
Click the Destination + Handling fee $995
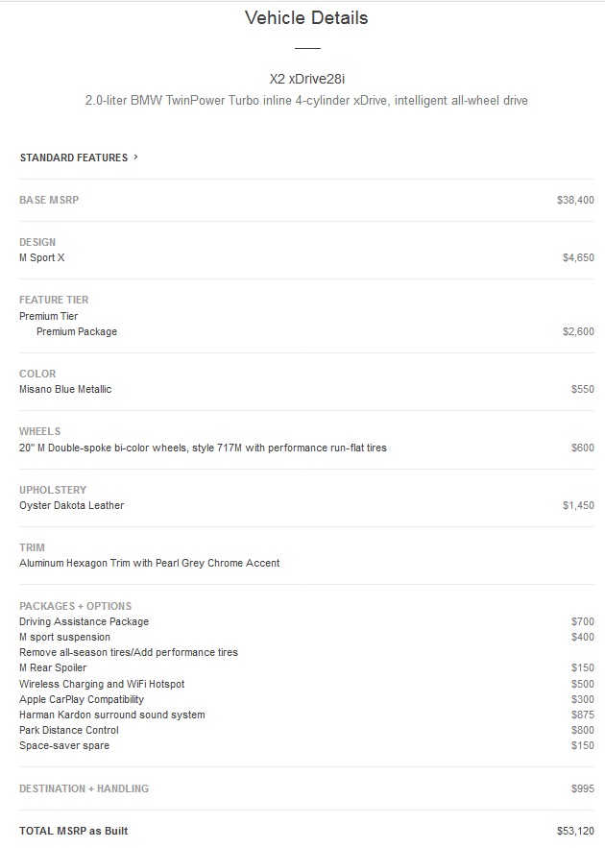(582, 788)
